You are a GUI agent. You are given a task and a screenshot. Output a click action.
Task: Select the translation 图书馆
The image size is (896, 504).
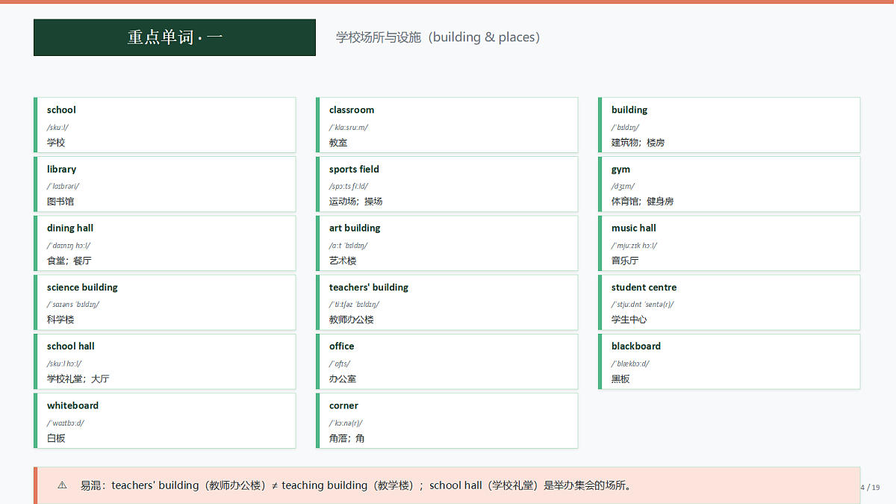[60, 202]
